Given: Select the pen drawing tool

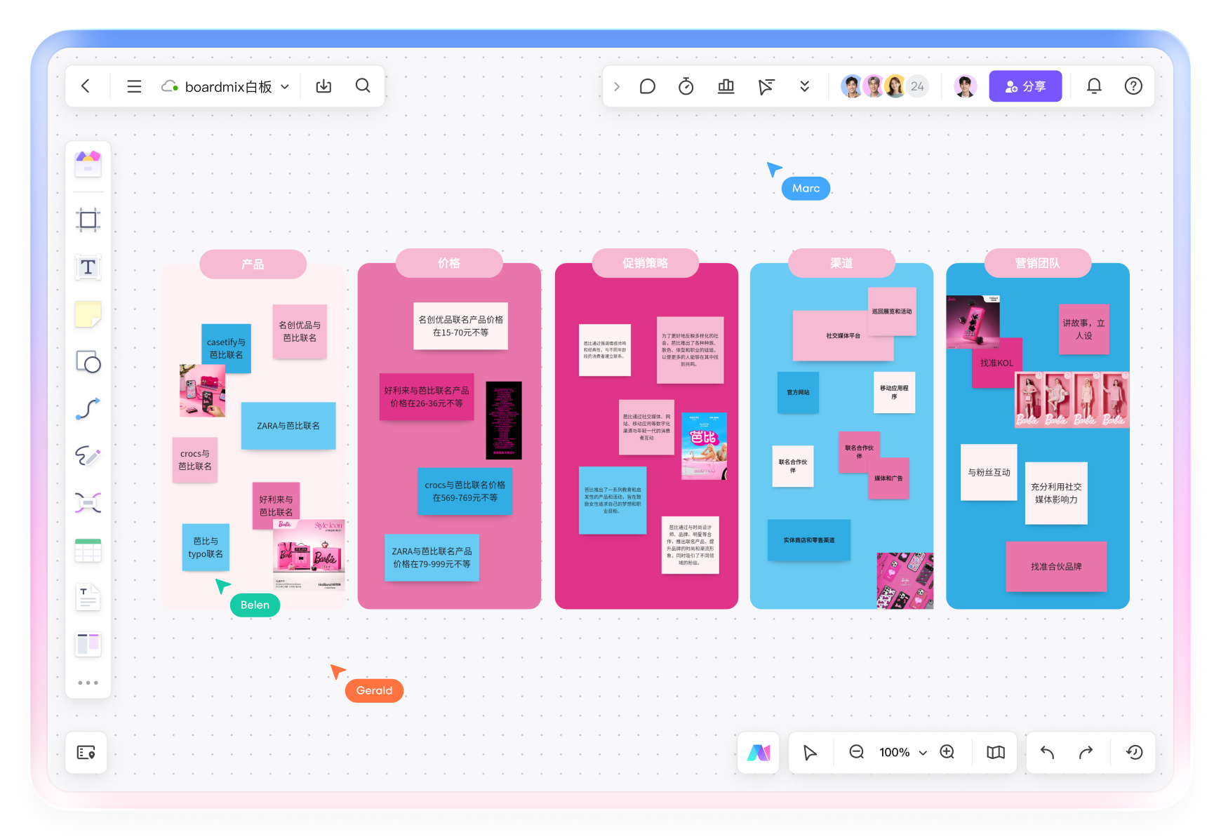Looking at the screenshot, I should coord(88,456).
